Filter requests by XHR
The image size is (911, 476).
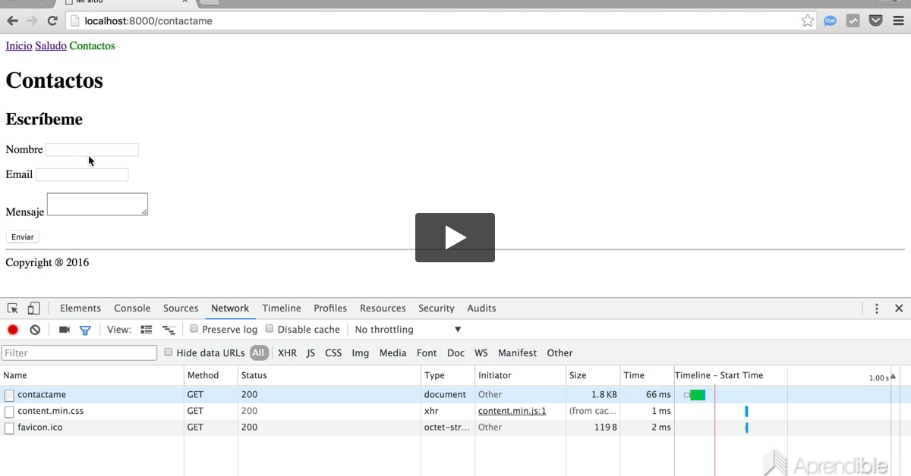coord(287,353)
